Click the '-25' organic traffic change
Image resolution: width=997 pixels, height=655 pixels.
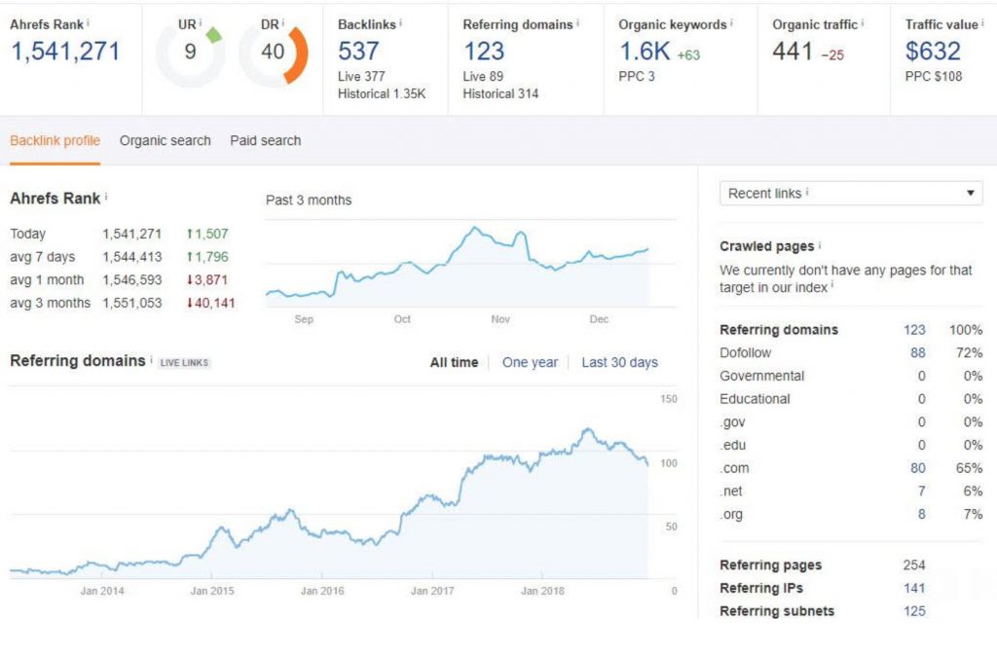tap(832, 55)
